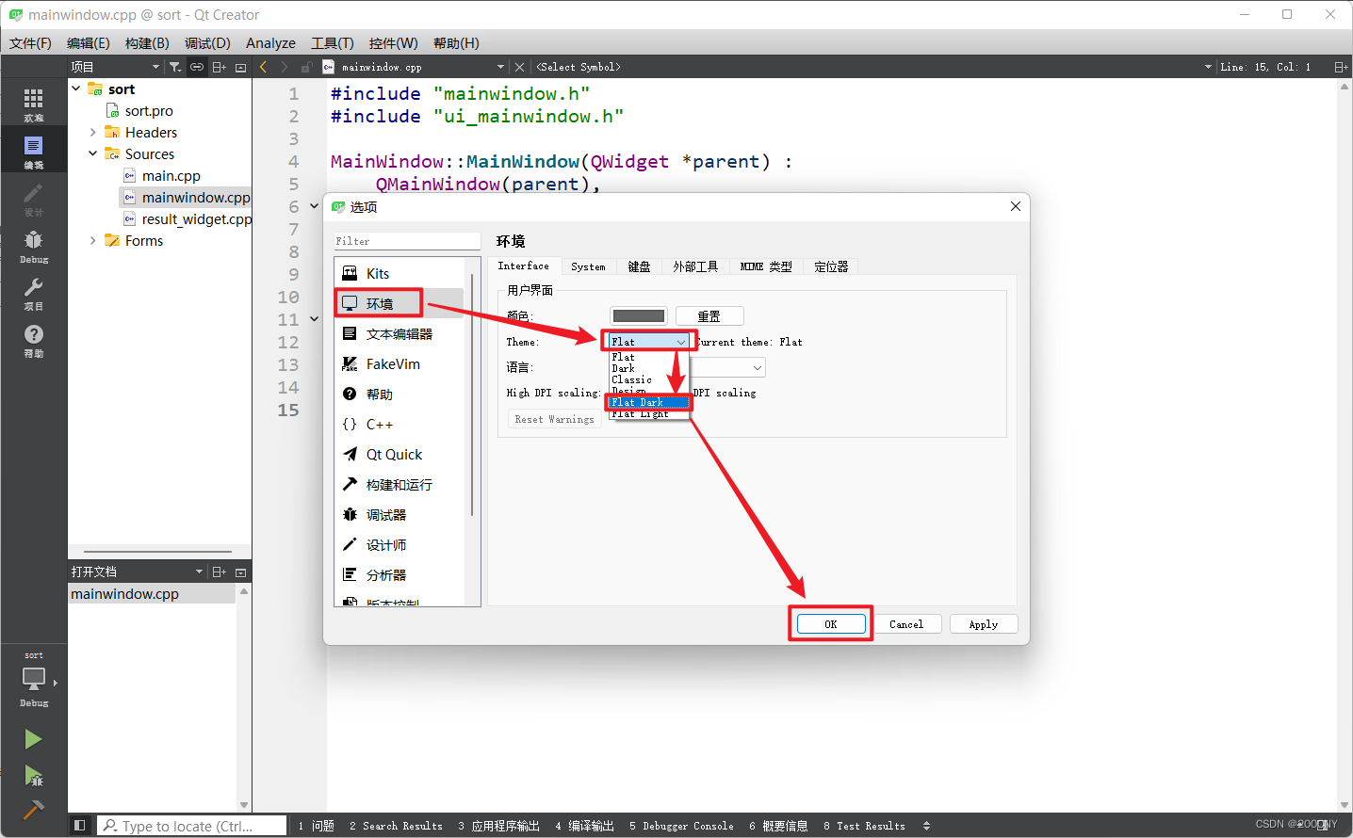The image size is (1353, 838).
Task: Toggle the left sidebar visibility icon
Action: (x=80, y=826)
